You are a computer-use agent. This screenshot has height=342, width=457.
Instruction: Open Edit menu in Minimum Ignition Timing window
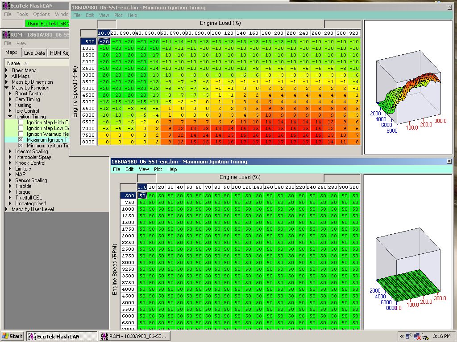tap(90, 15)
